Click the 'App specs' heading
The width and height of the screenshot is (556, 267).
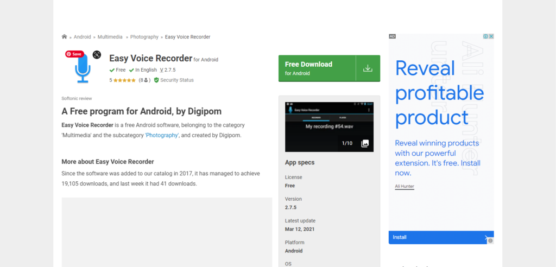point(300,162)
